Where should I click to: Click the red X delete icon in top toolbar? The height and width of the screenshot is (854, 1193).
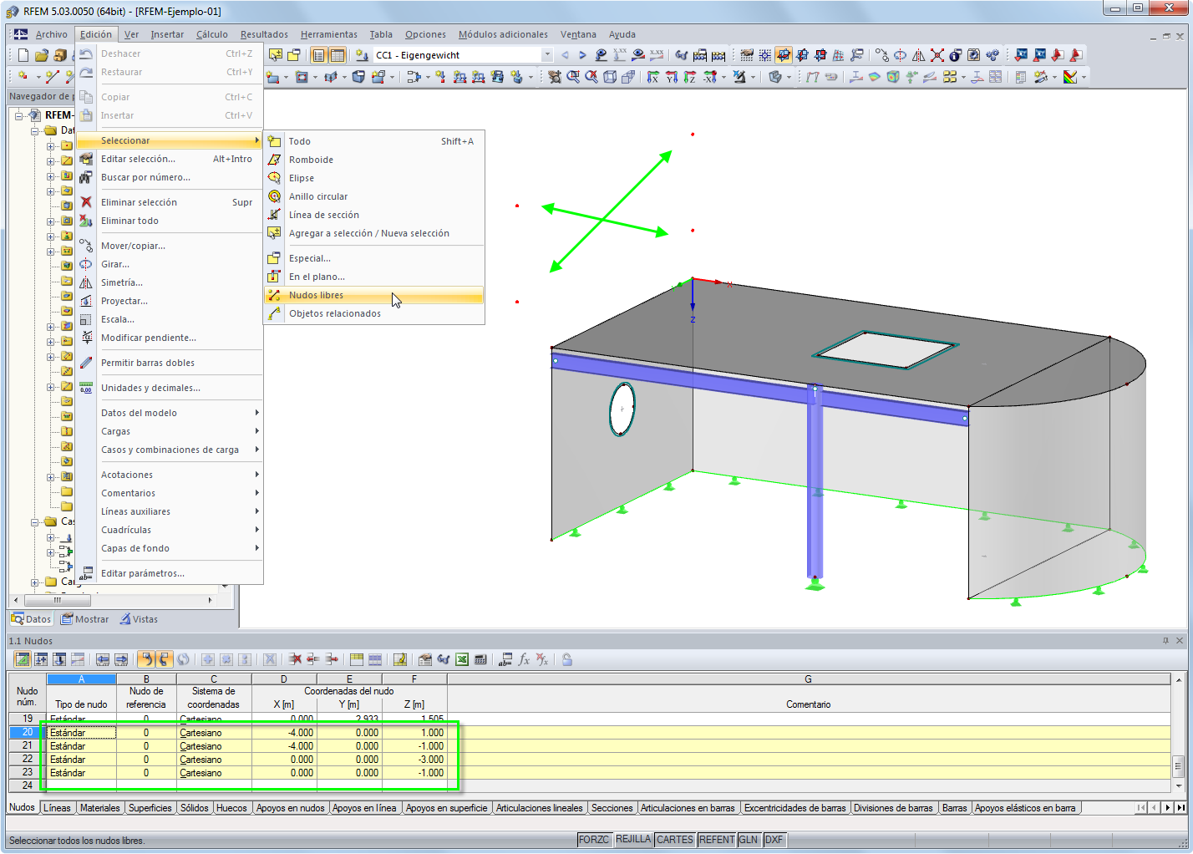937,55
